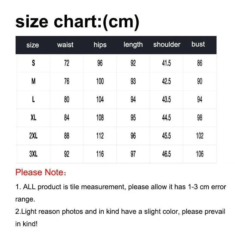This screenshot has width=235, height=235.
Task: Click the 41.5 shoulder value cell
Action: (166, 63)
